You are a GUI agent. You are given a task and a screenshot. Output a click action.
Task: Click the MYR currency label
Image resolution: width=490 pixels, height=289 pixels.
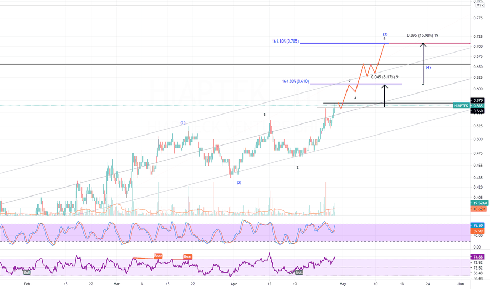479,5
